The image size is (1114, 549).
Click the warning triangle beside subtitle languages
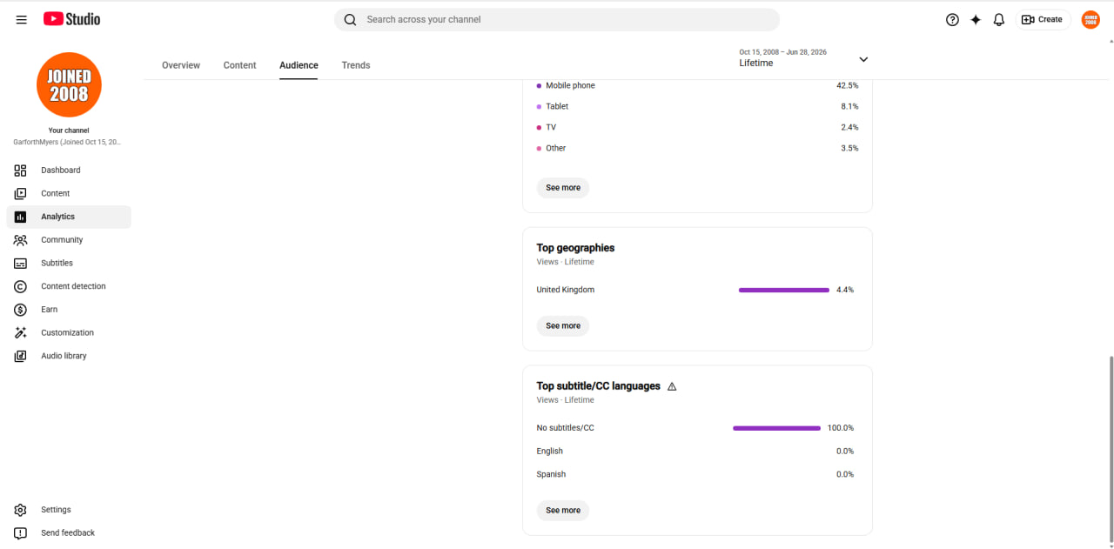coord(672,386)
